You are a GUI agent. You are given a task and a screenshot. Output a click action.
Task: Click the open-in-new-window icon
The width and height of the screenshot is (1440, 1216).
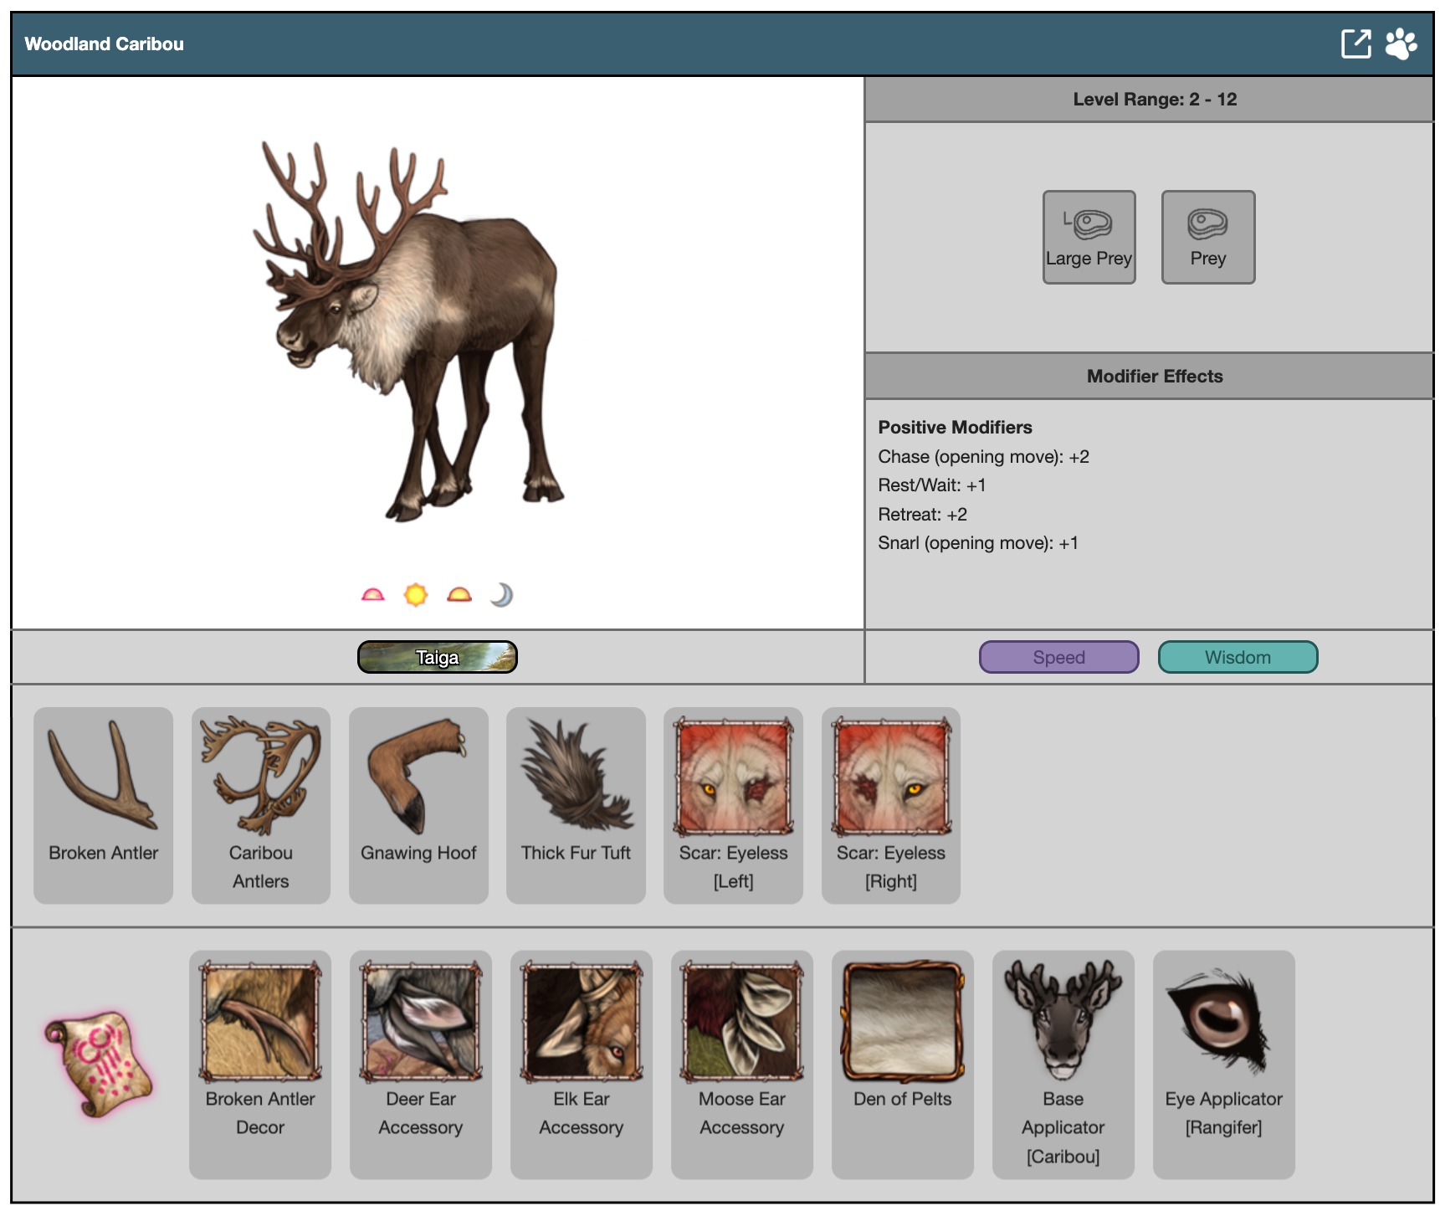[x=1355, y=44]
